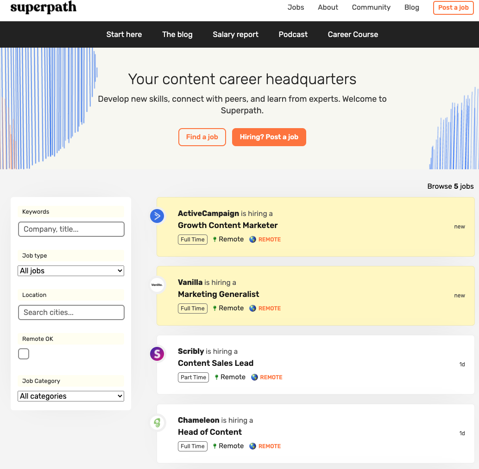Click Full Time tag on Chameleon job
Image resolution: width=479 pixels, height=469 pixels.
pyautogui.click(x=192, y=446)
